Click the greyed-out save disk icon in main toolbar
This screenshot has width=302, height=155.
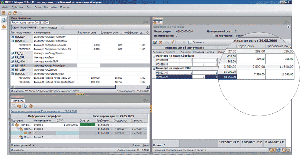(x=21, y=13)
